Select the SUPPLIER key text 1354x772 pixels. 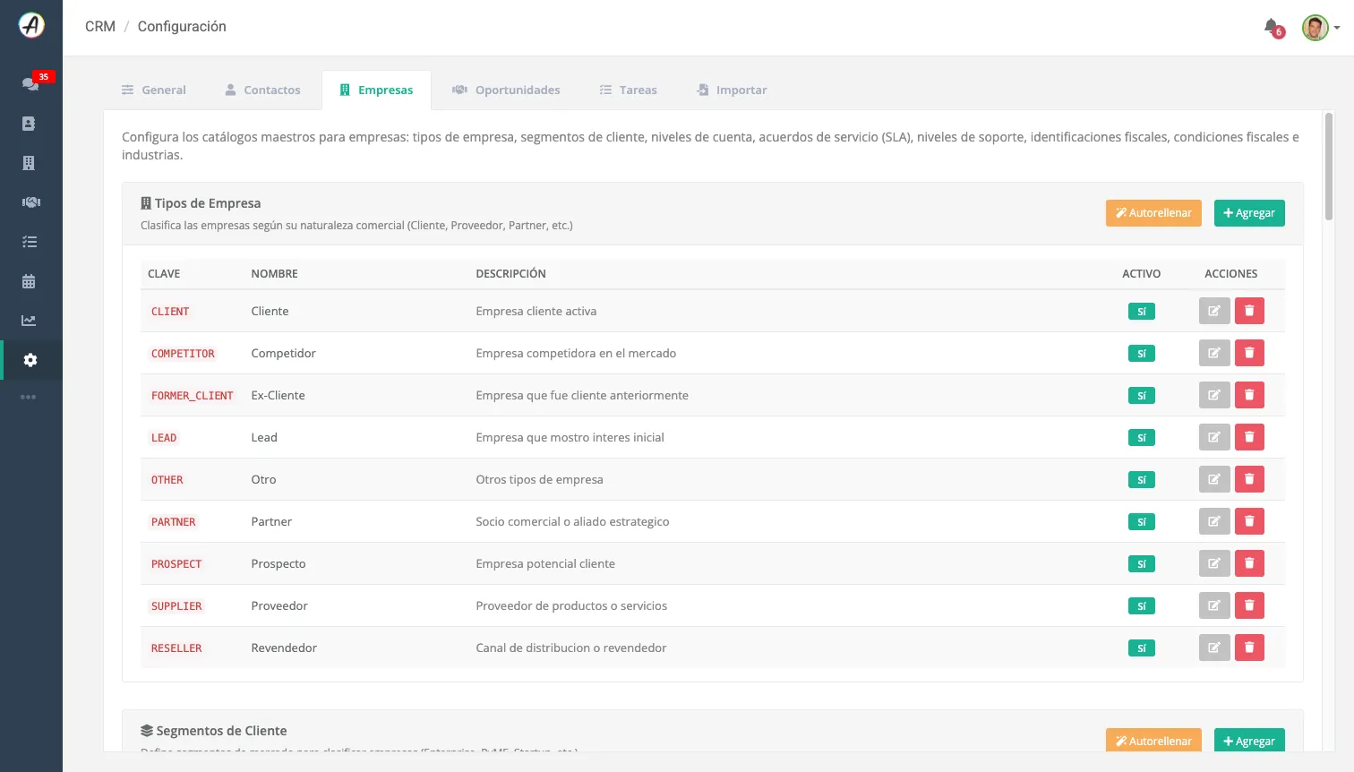point(176,606)
